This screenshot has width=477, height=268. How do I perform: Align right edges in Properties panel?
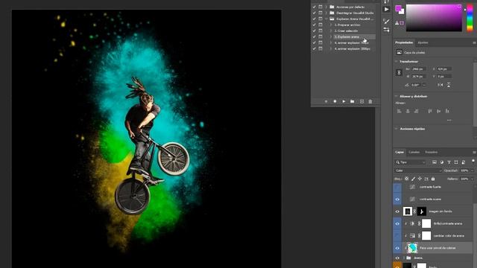point(417,111)
